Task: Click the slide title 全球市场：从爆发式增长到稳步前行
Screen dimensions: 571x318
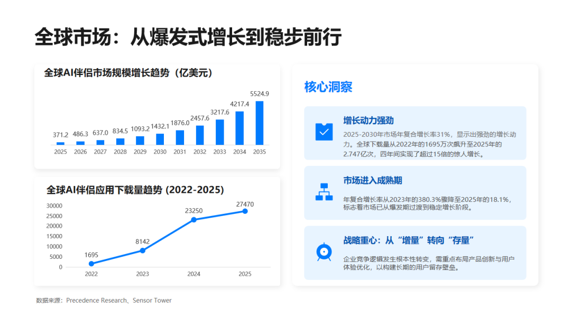Action: (x=188, y=37)
